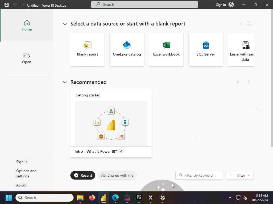This screenshot has width=273, height=204.
Task: Click the Windows taskbar Search box
Action: pyautogui.click(x=45, y=198)
